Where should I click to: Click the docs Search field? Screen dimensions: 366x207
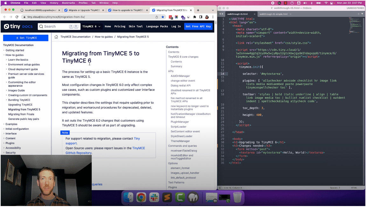pyautogui.click(x=59, y=26)
